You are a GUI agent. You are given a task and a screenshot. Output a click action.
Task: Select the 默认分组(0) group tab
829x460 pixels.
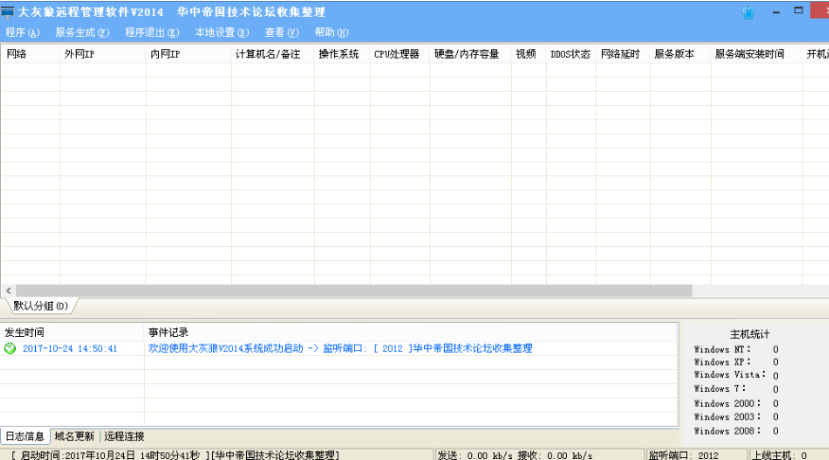point(41,306)
